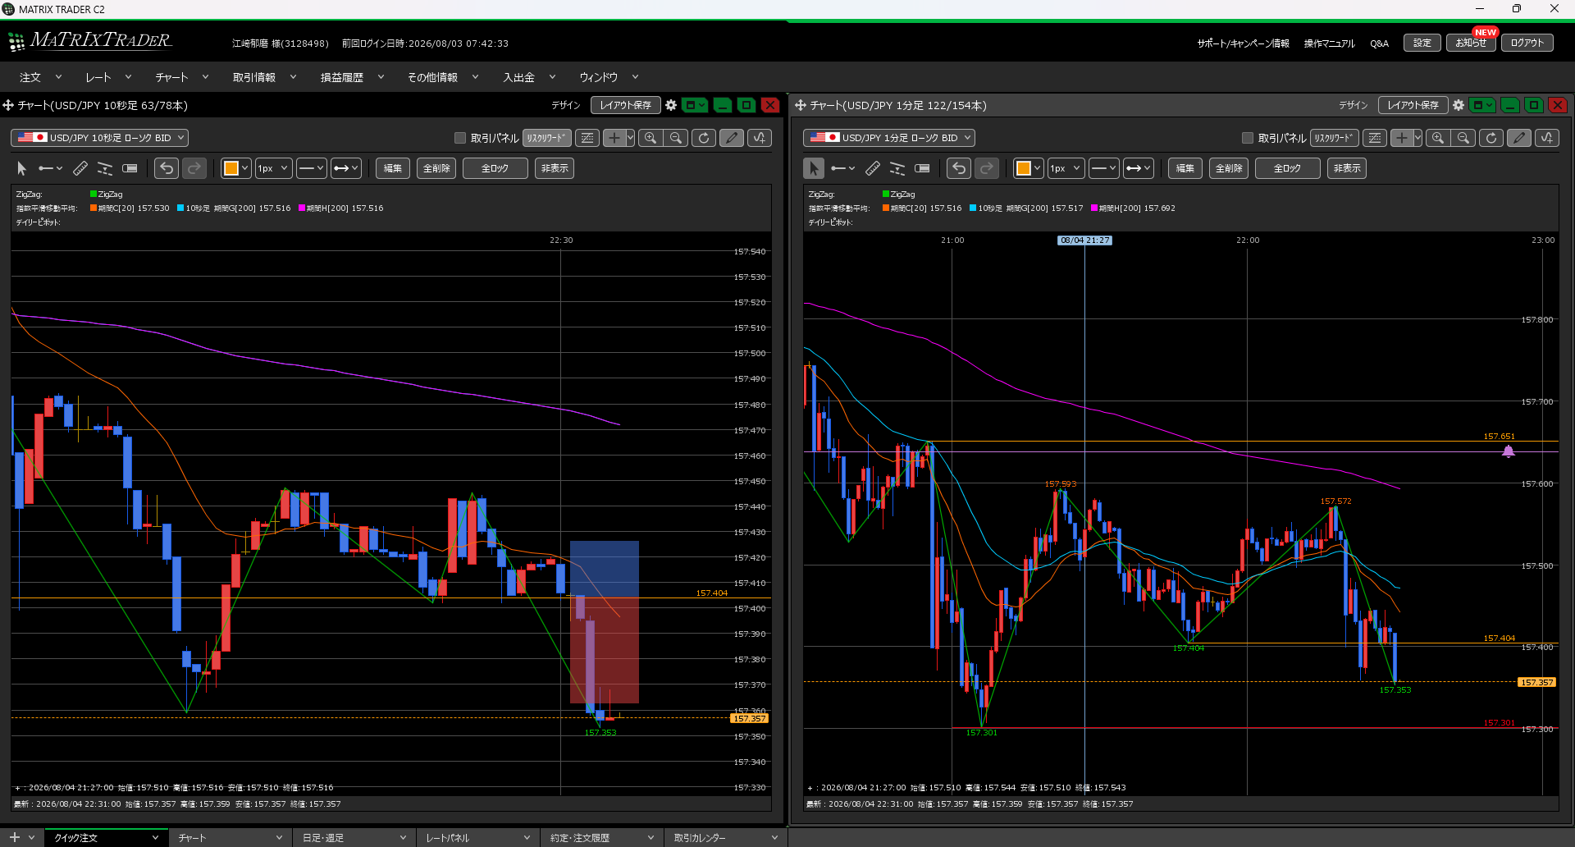Click レイアウト保存 in 10秒足 chart window
The height and width of the screenshot is (847, 1575).
pos(625,105)
